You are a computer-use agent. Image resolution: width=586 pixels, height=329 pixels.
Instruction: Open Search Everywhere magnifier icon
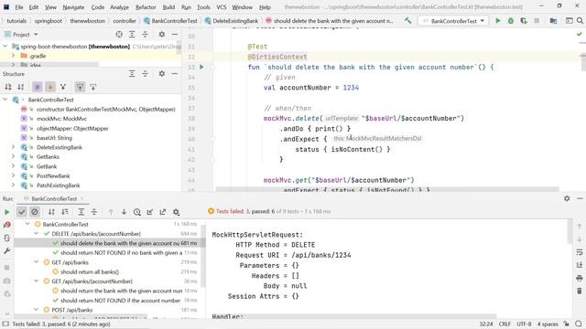[x=580, y=21]
